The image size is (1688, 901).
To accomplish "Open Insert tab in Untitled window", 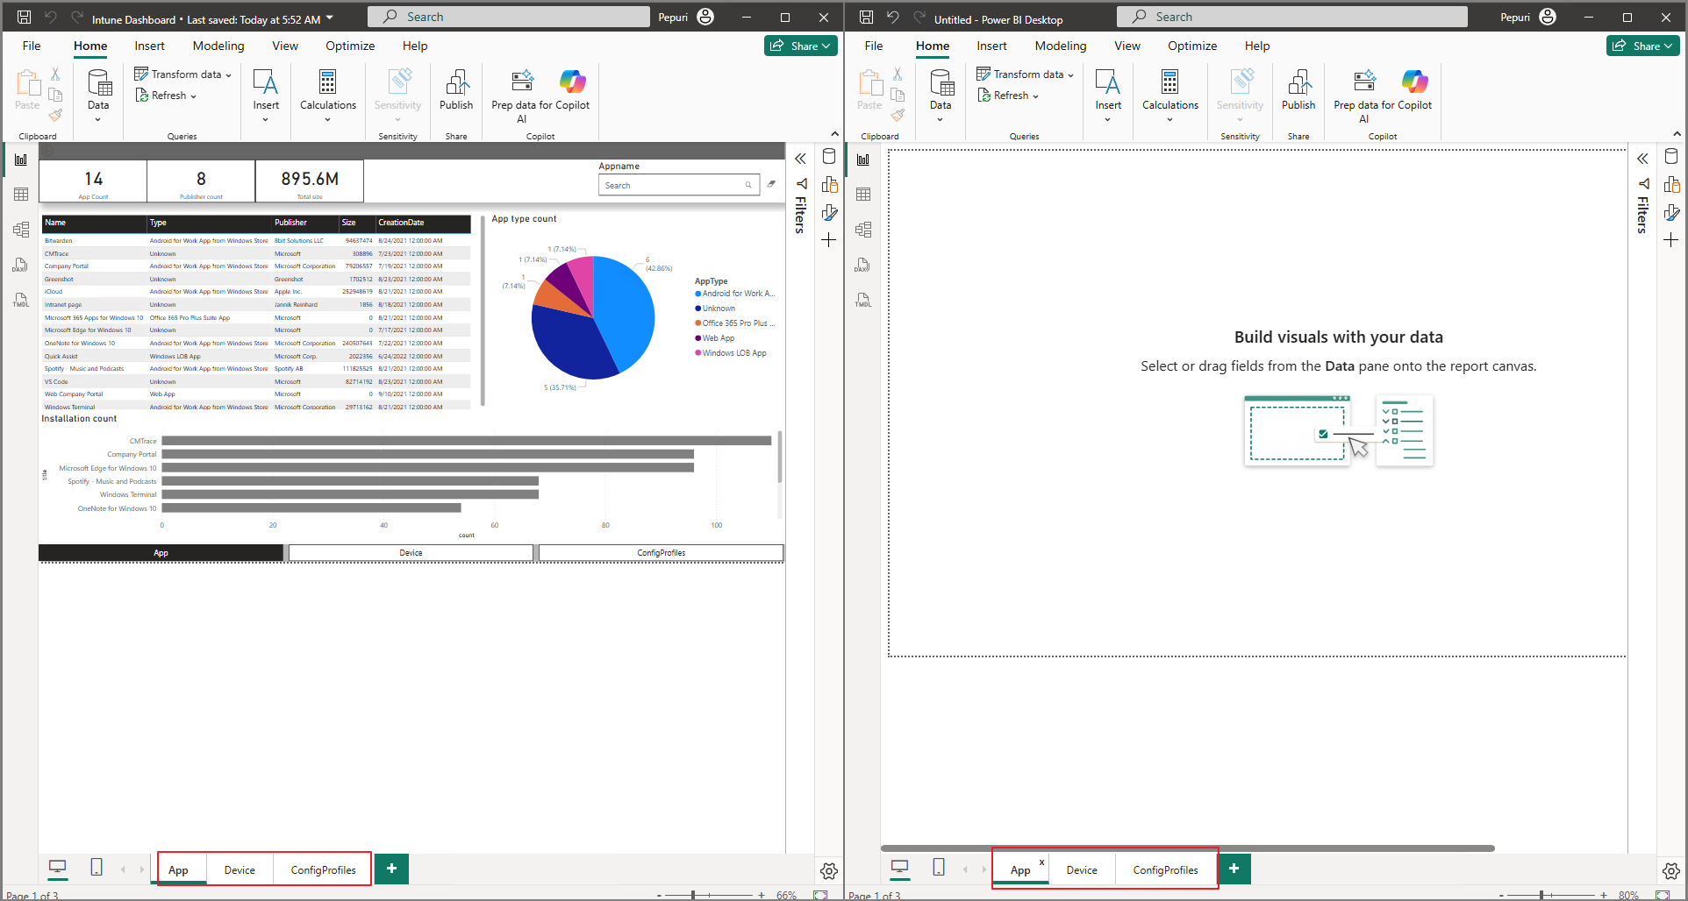I will click(x=992, y=46).
